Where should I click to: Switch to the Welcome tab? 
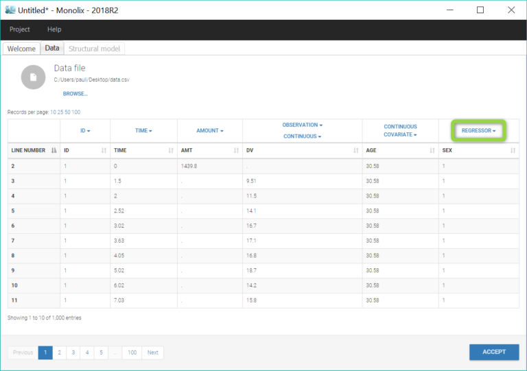[x=21, y=49]
